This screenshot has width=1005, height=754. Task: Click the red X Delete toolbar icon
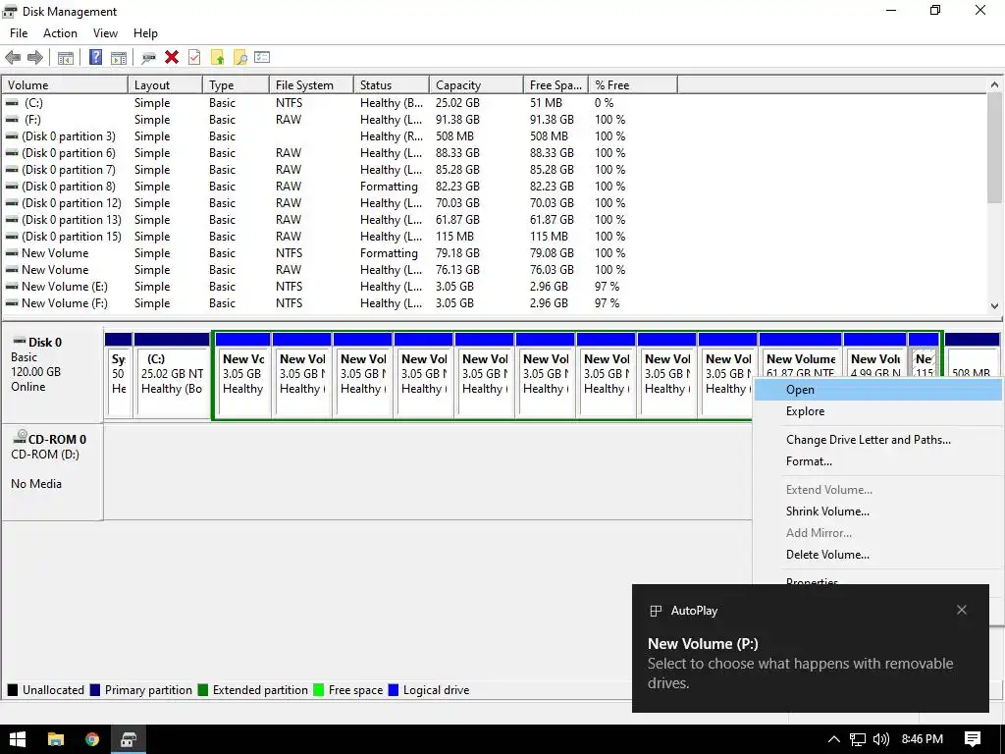[x=171, y=57]
